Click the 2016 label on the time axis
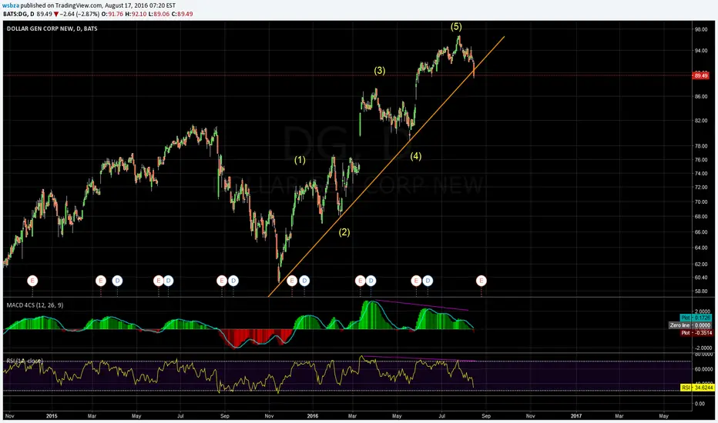 (313, 416)
